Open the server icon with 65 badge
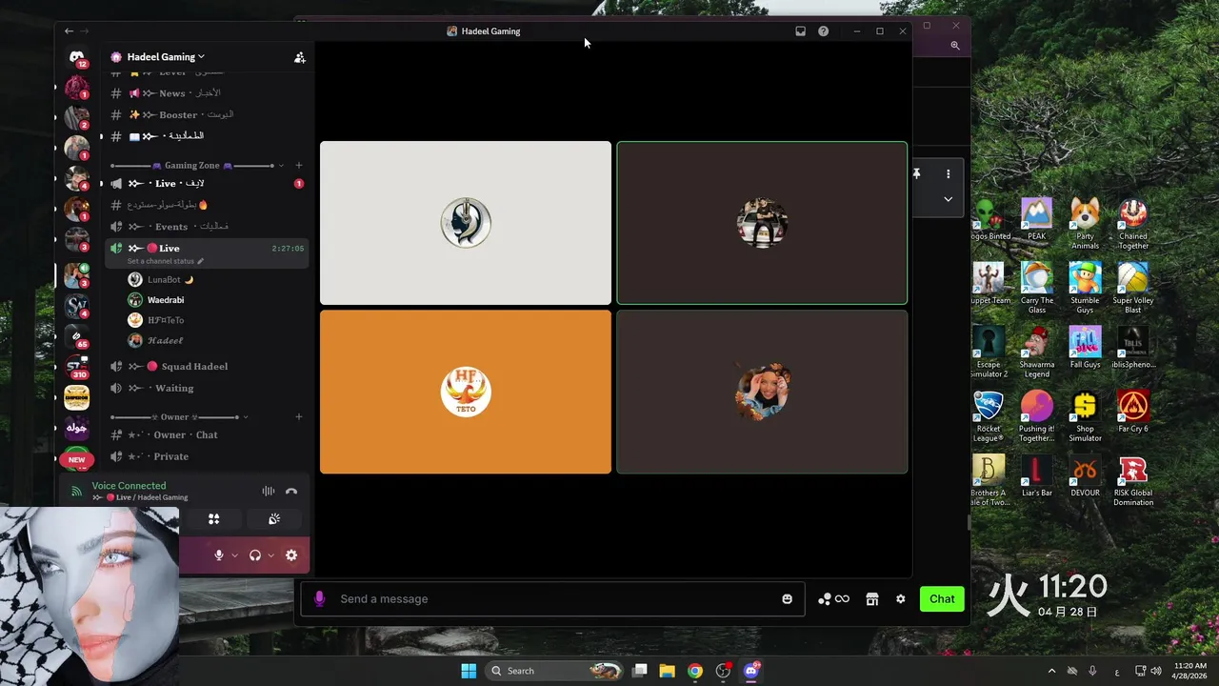 tap(76, 335)
